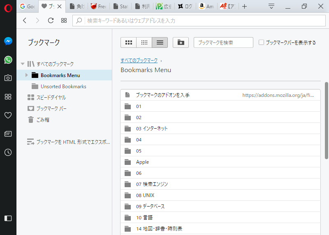Go forward to the next page
This screenshot has width=329, height=235.
pyautogui.click(x=37, y=20)
